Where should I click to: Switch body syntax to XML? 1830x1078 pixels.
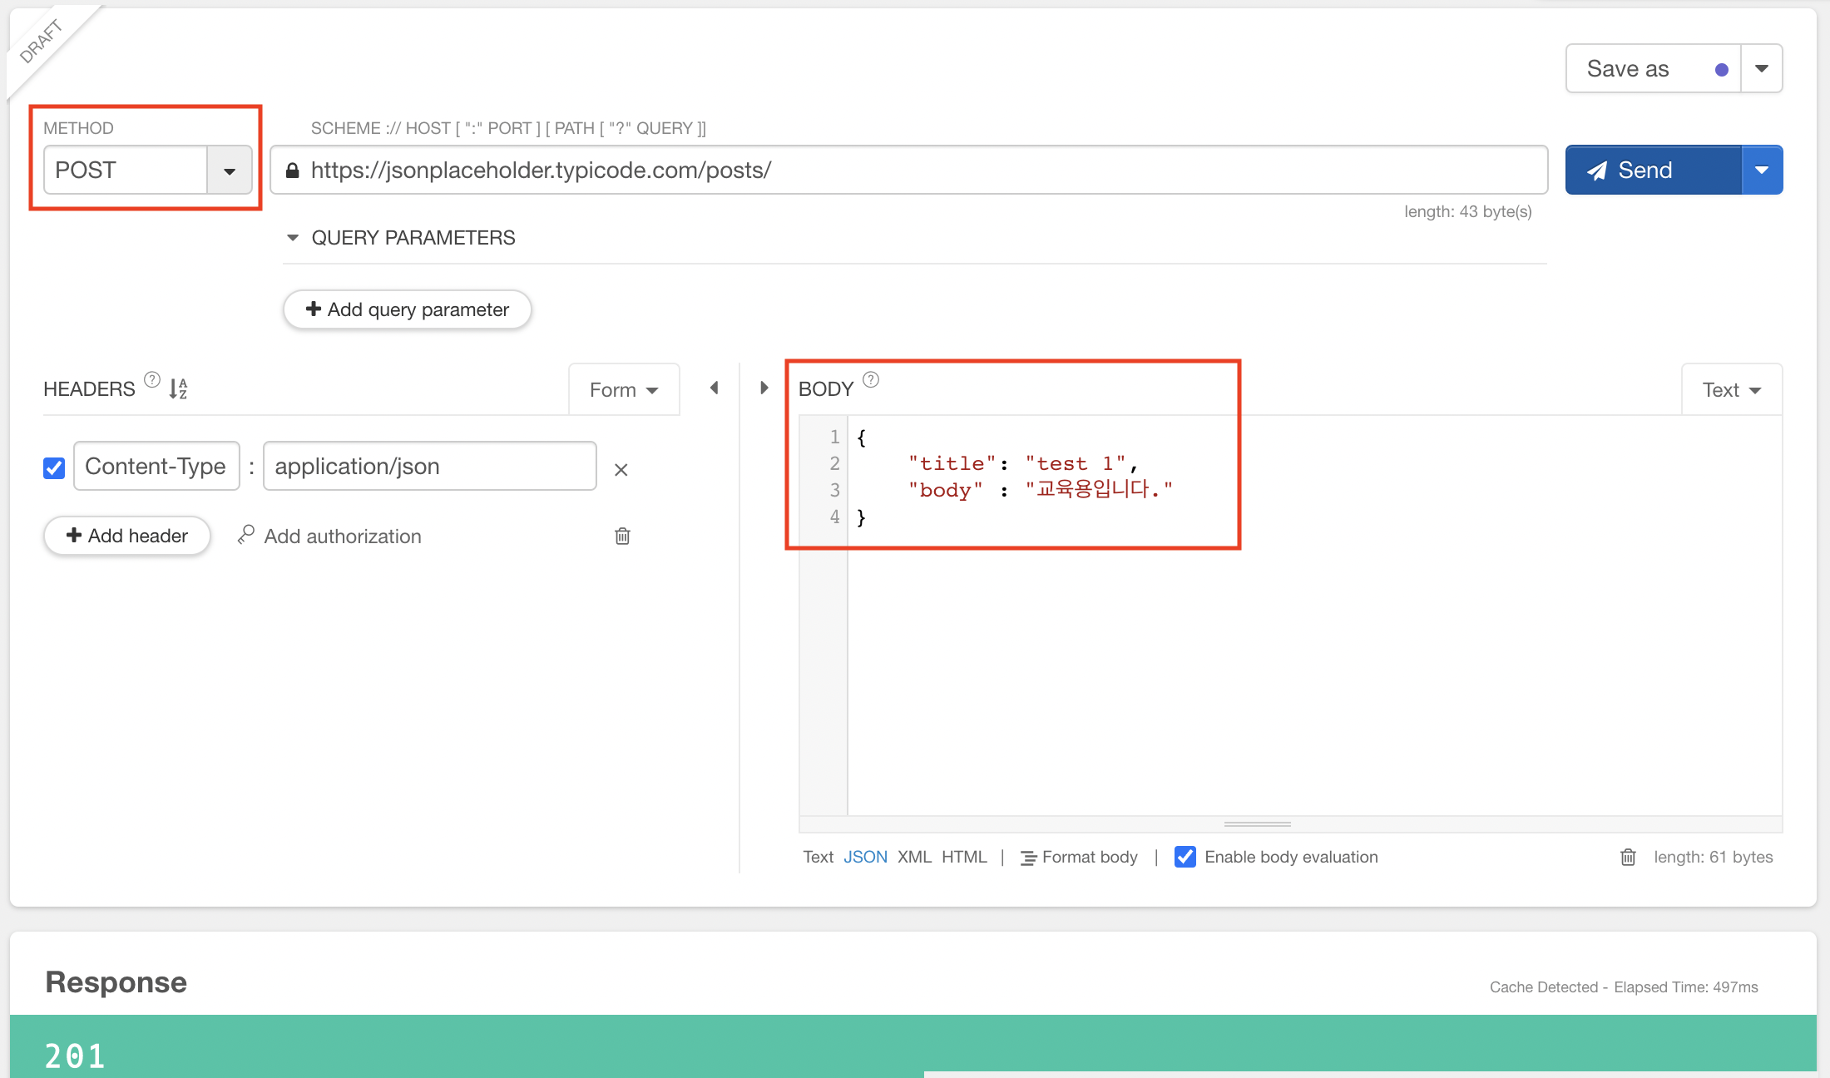tap(914, 857)
